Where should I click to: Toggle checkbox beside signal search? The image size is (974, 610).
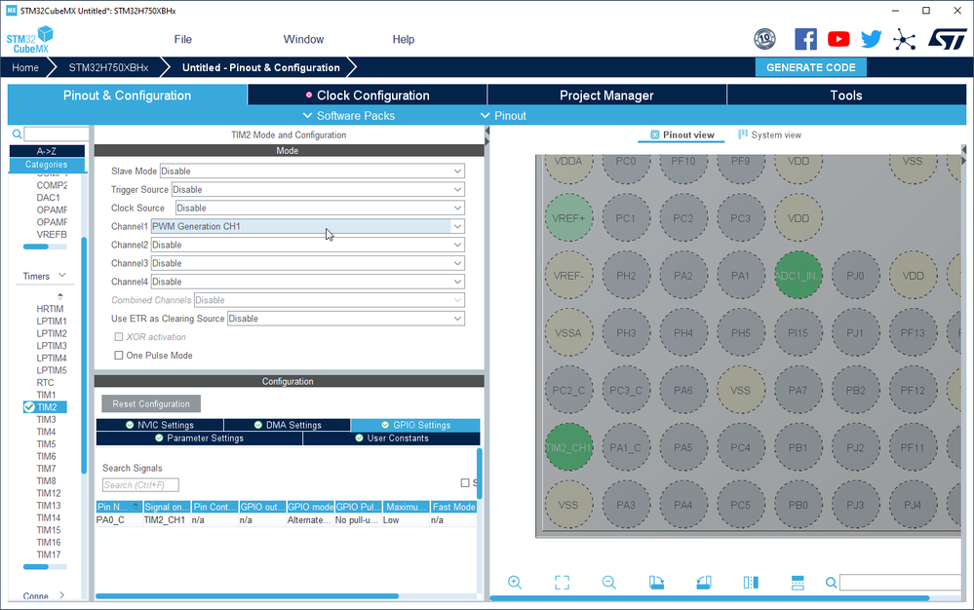(465, 482)
